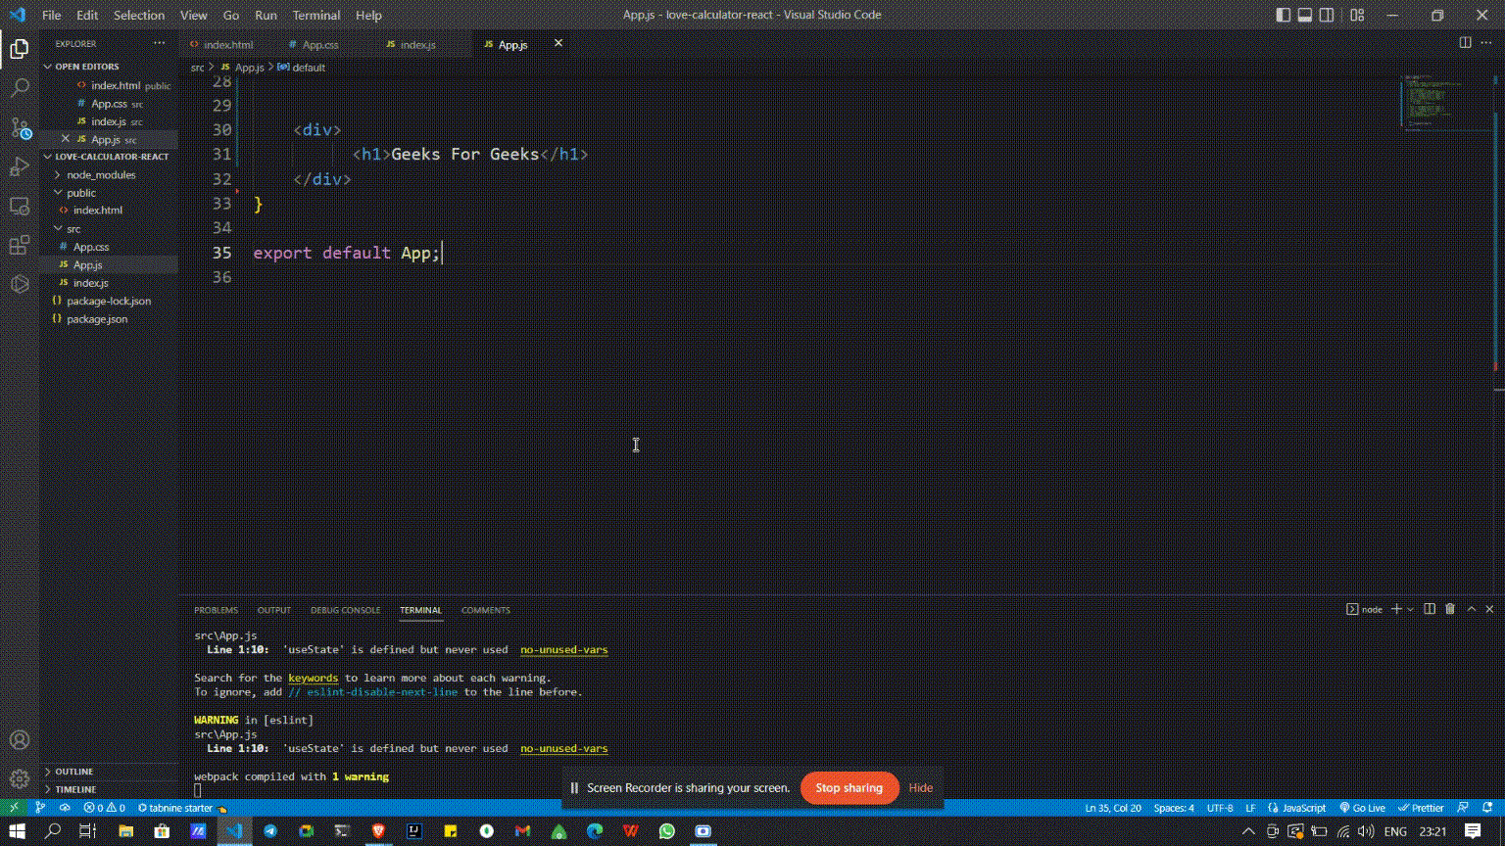The width and height of the screenshot is (1505, 846).
Task: Click the 'default' breadcrumb item
Action: point(302,68)
